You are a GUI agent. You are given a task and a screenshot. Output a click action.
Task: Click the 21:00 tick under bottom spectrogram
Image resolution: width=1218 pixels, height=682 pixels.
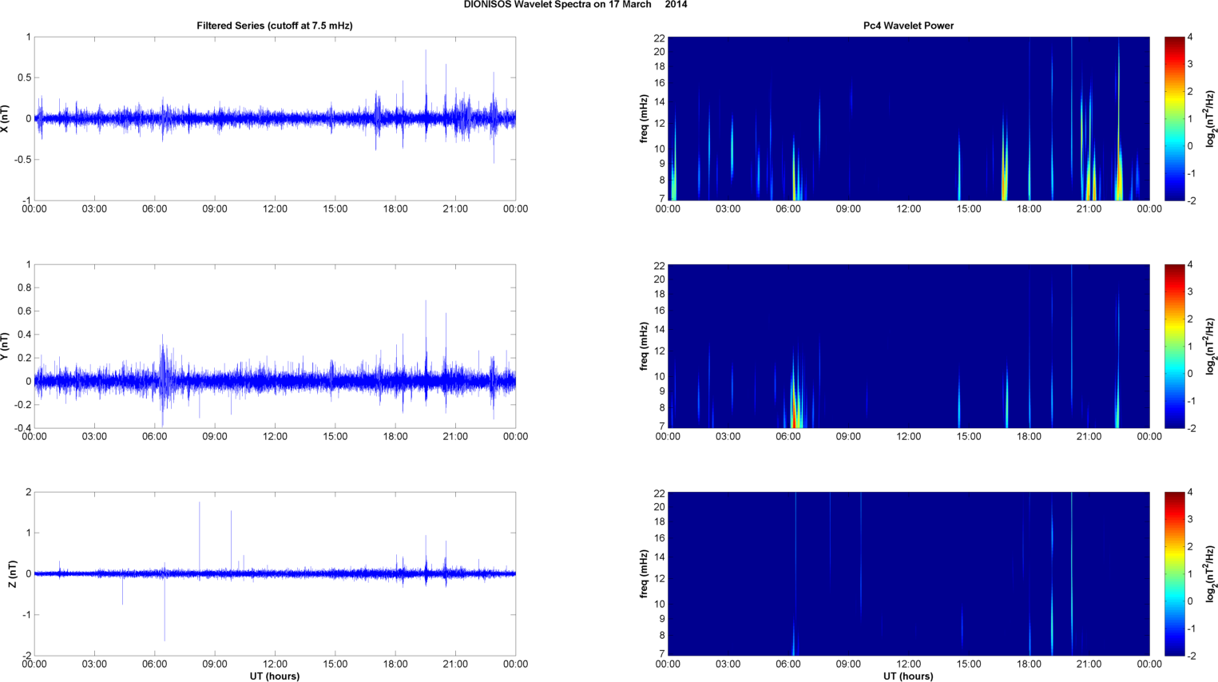point(1089,664)
